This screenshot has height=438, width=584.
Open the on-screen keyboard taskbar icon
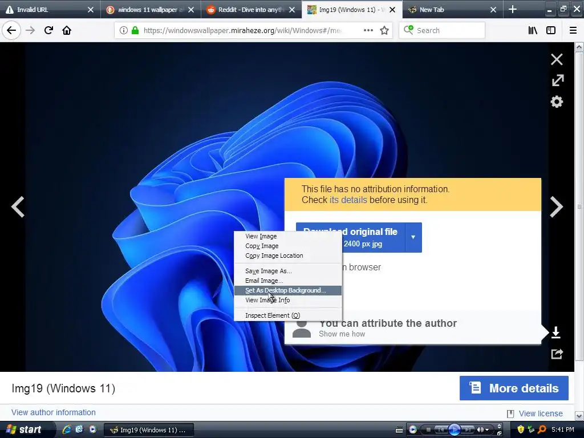coord(399,430)
